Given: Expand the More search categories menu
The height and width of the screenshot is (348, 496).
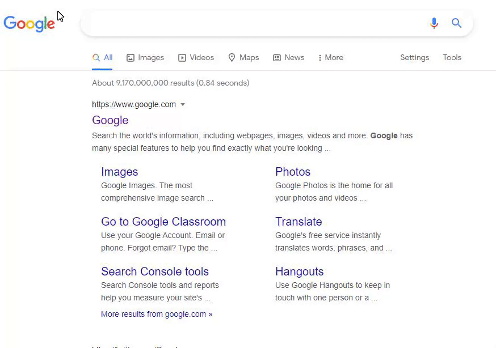Looking at the screenshot, I should coord(334,57).
